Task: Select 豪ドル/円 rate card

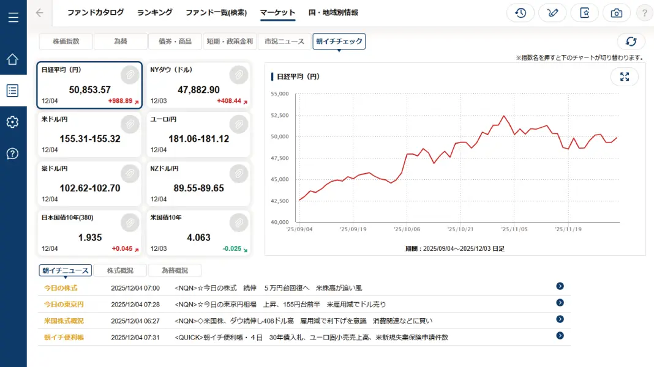Action: [89, 183]
